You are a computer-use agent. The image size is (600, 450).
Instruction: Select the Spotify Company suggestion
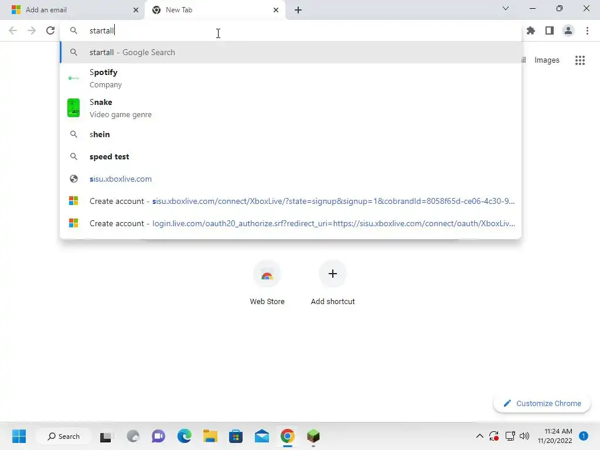coord(291,78)
